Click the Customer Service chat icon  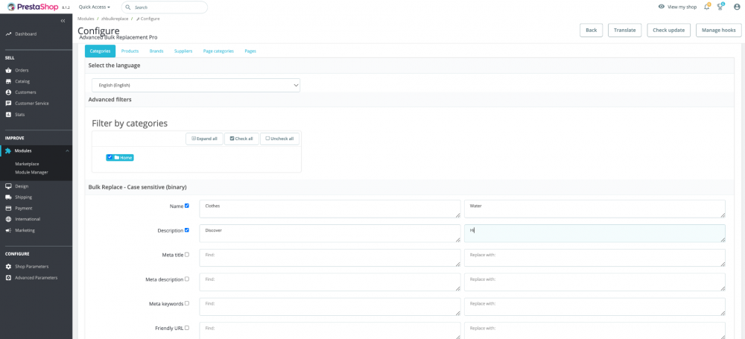point(8,103)
